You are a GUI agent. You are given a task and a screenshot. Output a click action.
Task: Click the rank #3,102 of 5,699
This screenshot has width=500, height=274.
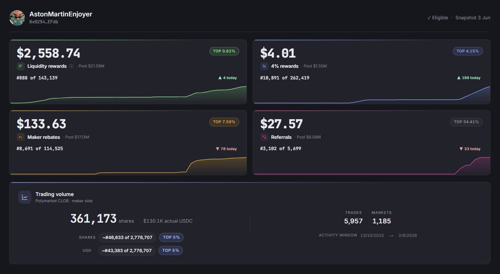[x=281, y=149]
